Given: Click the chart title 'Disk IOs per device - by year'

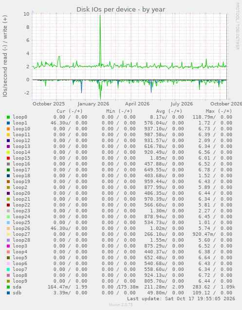Looking at the screenshot, I should (x=121, y=9).
